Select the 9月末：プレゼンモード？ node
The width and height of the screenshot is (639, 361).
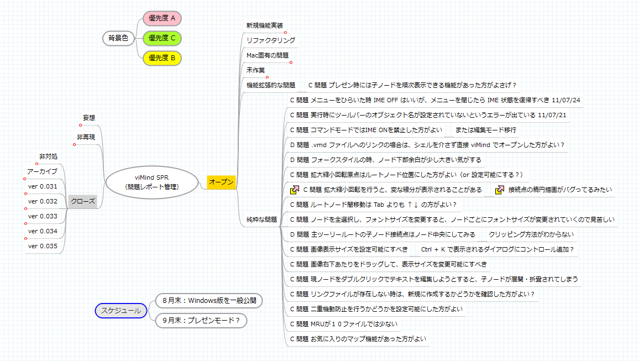coord(201,321)
